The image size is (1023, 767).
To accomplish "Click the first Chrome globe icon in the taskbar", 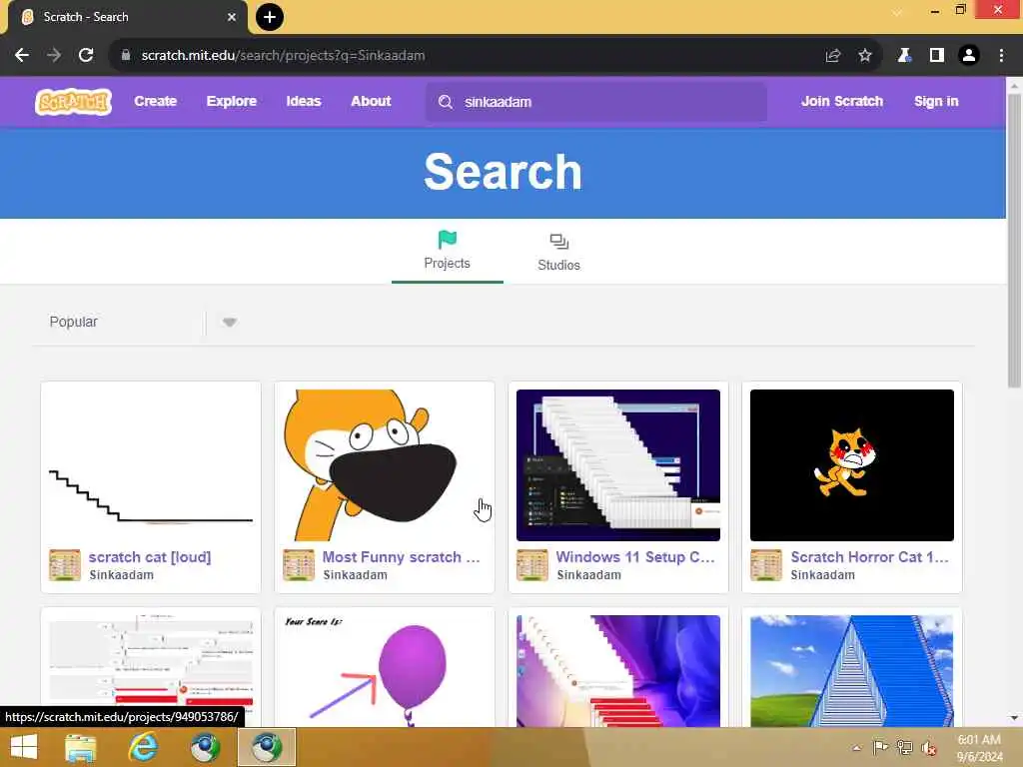I will [205, 747].
